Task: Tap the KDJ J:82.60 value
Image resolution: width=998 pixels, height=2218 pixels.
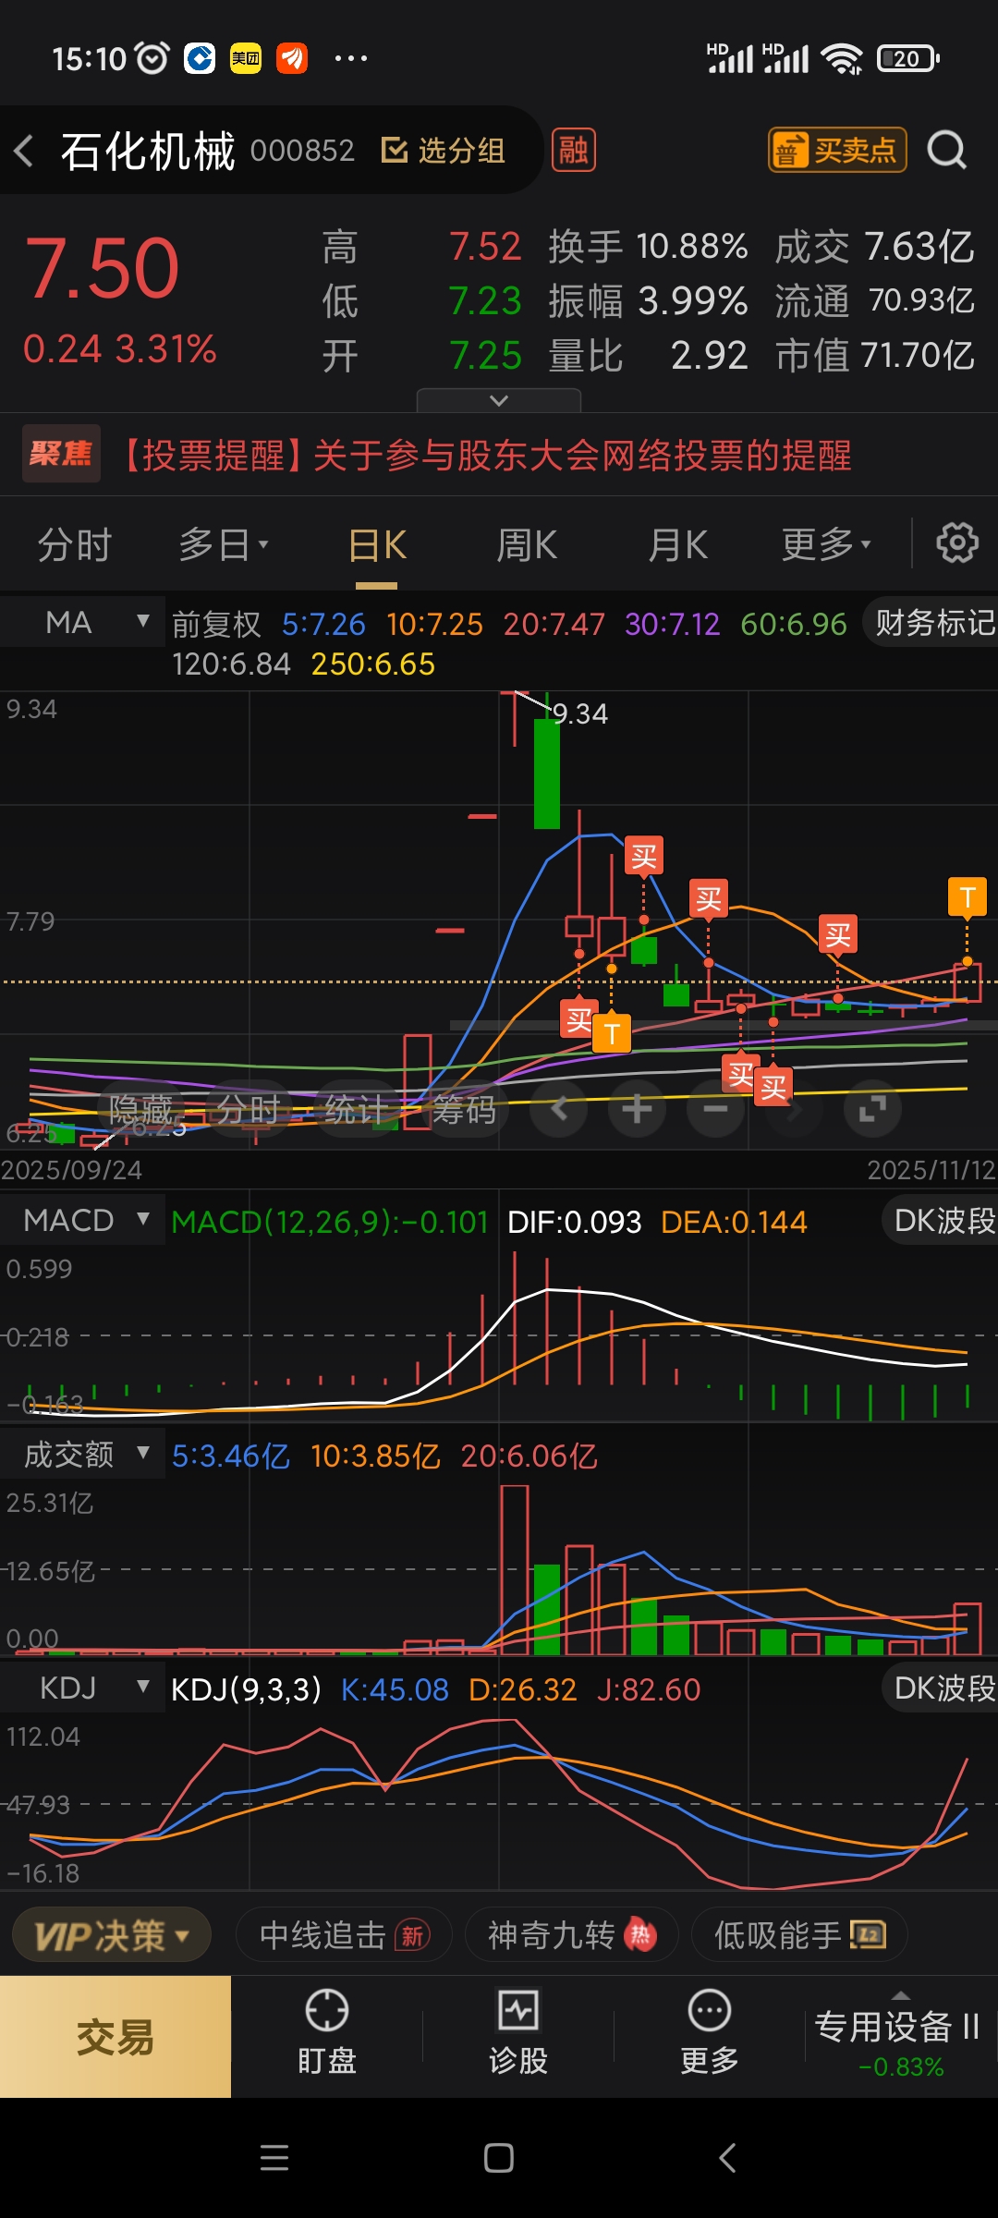Action: click(649, 1689)
